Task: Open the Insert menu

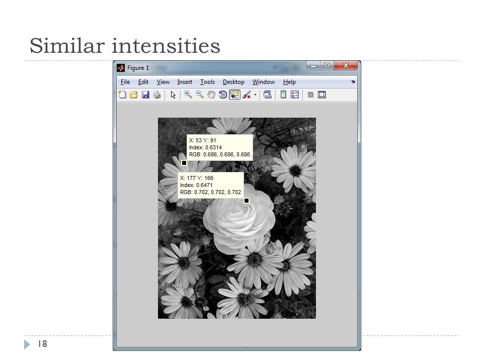Action: (185, 82)
